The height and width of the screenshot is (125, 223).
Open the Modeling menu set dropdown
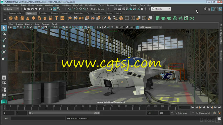coord(11,9)
